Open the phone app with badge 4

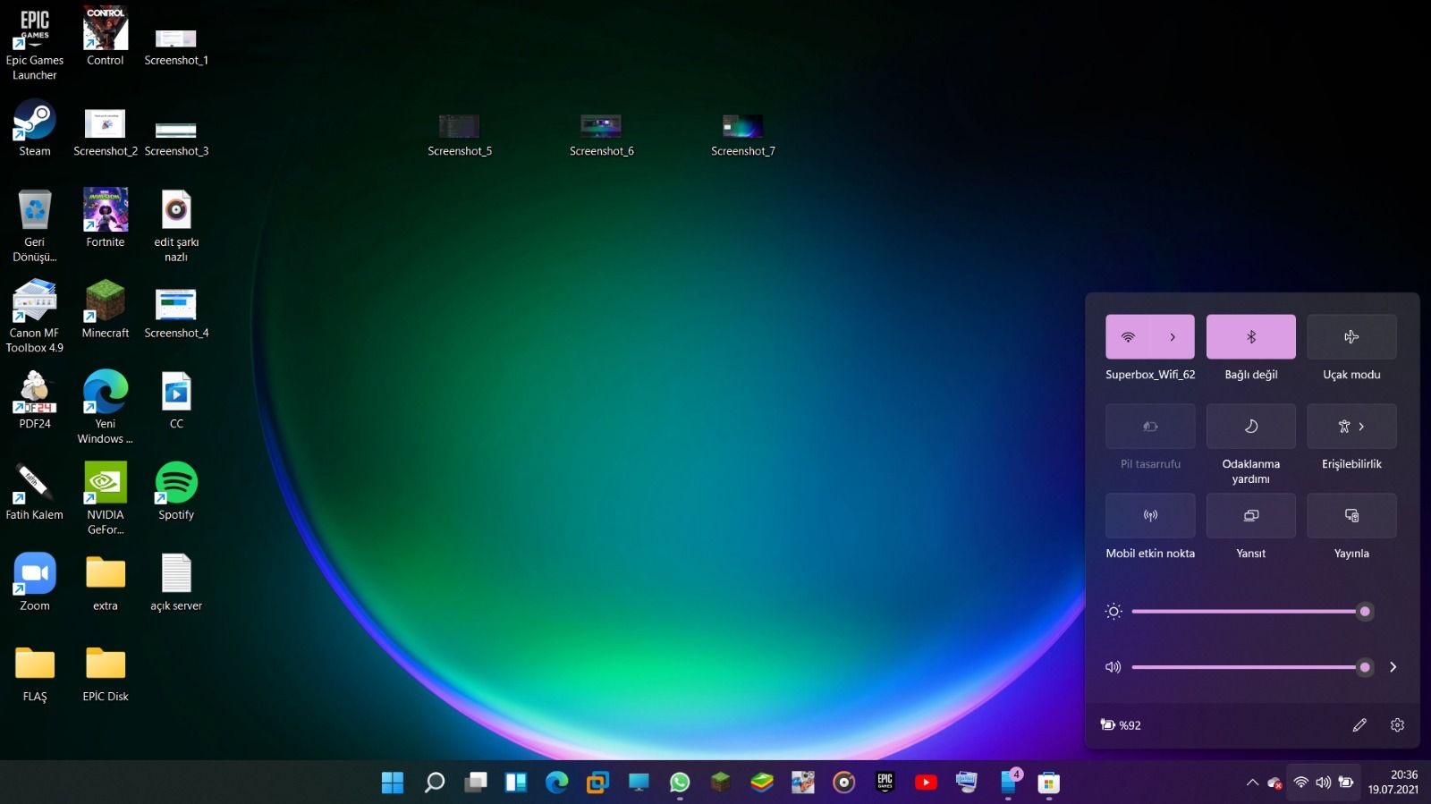(1009, 783)
